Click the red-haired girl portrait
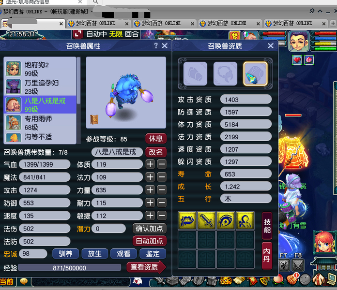337x290 pixels. coord(324,242)
